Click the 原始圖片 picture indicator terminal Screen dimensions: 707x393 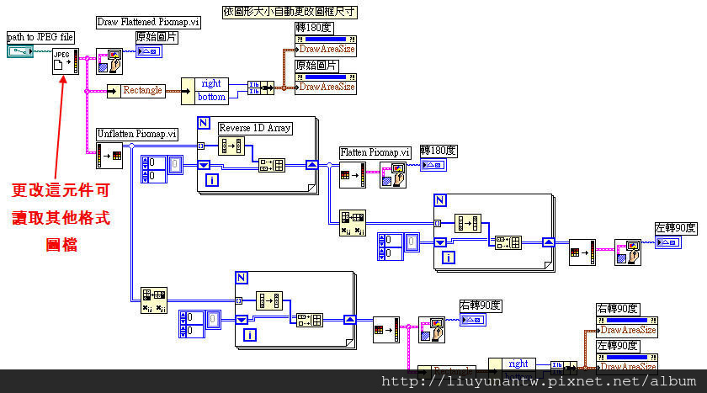coord(149,51)
